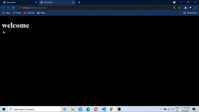Switch to Google Chrome on taskbar
The height and width of the screenshot is (112, 199).
[x=111, y=109]
